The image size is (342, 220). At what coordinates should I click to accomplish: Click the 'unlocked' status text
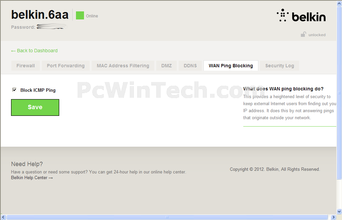click(x=317, y=35)
